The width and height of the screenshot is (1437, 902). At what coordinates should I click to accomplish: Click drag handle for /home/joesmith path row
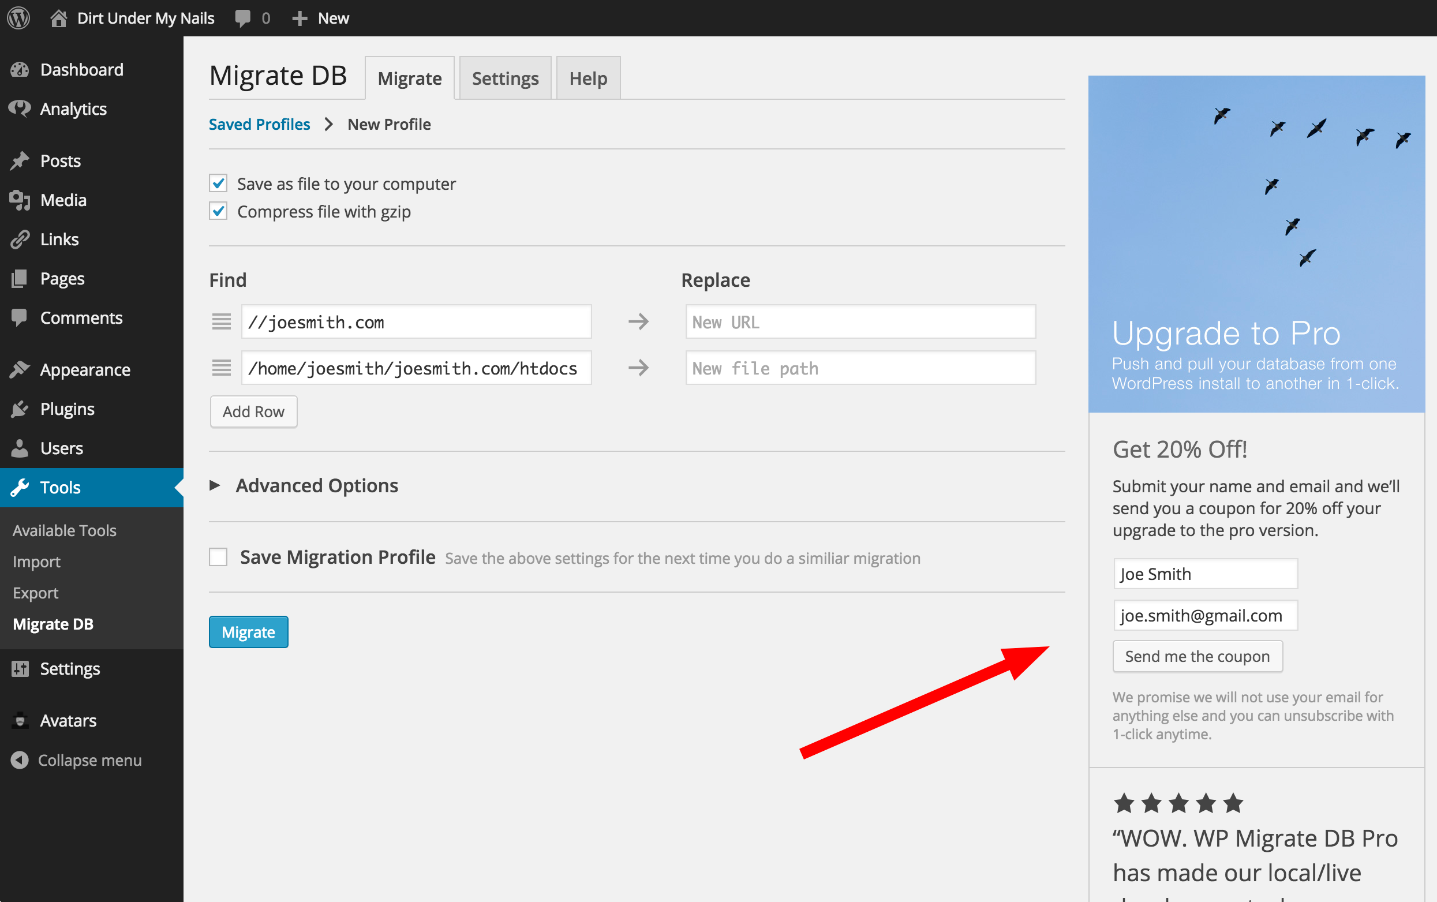221,368
